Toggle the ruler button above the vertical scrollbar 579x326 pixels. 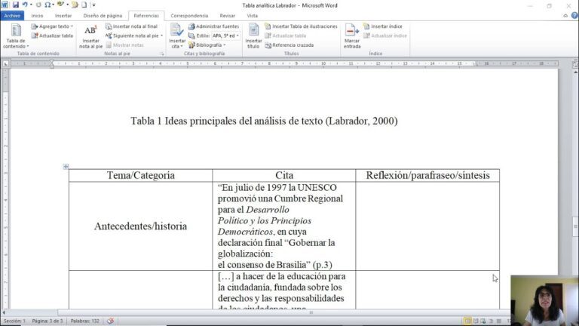[575, 64]
